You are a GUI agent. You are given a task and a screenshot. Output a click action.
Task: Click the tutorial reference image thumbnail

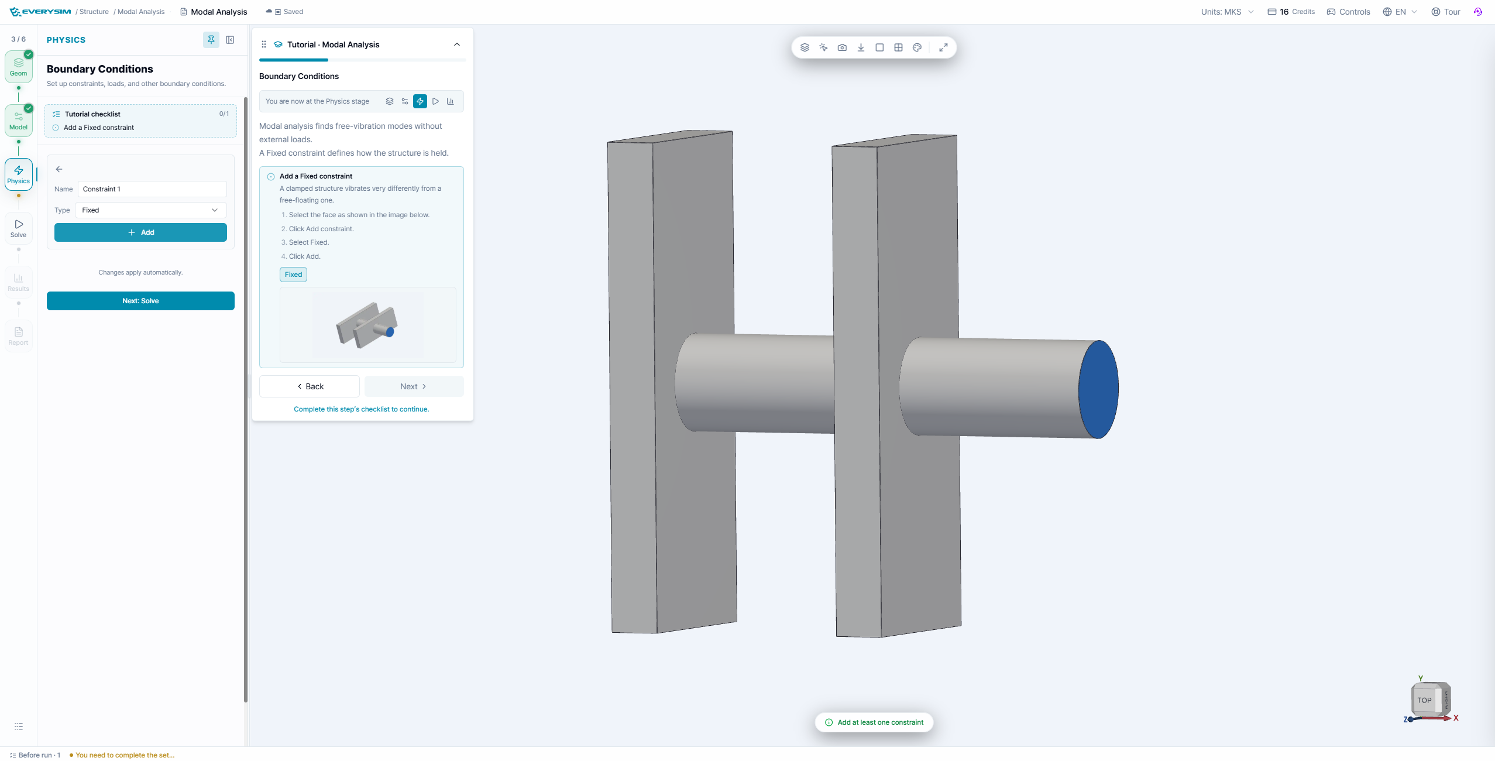point(367,325)
